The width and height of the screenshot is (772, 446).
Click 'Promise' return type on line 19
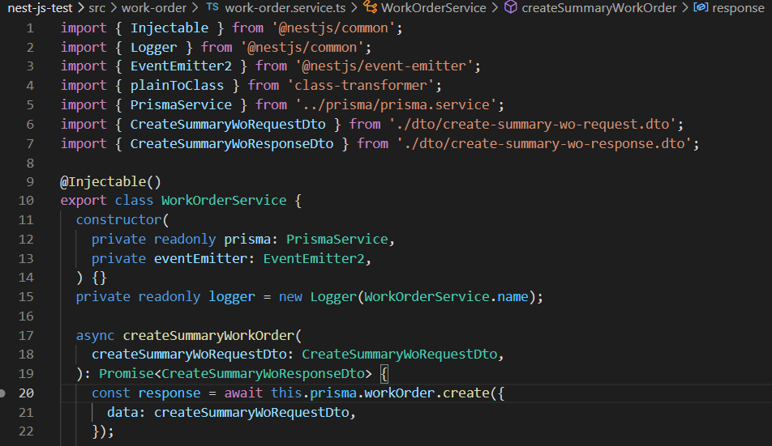[127, 374]
